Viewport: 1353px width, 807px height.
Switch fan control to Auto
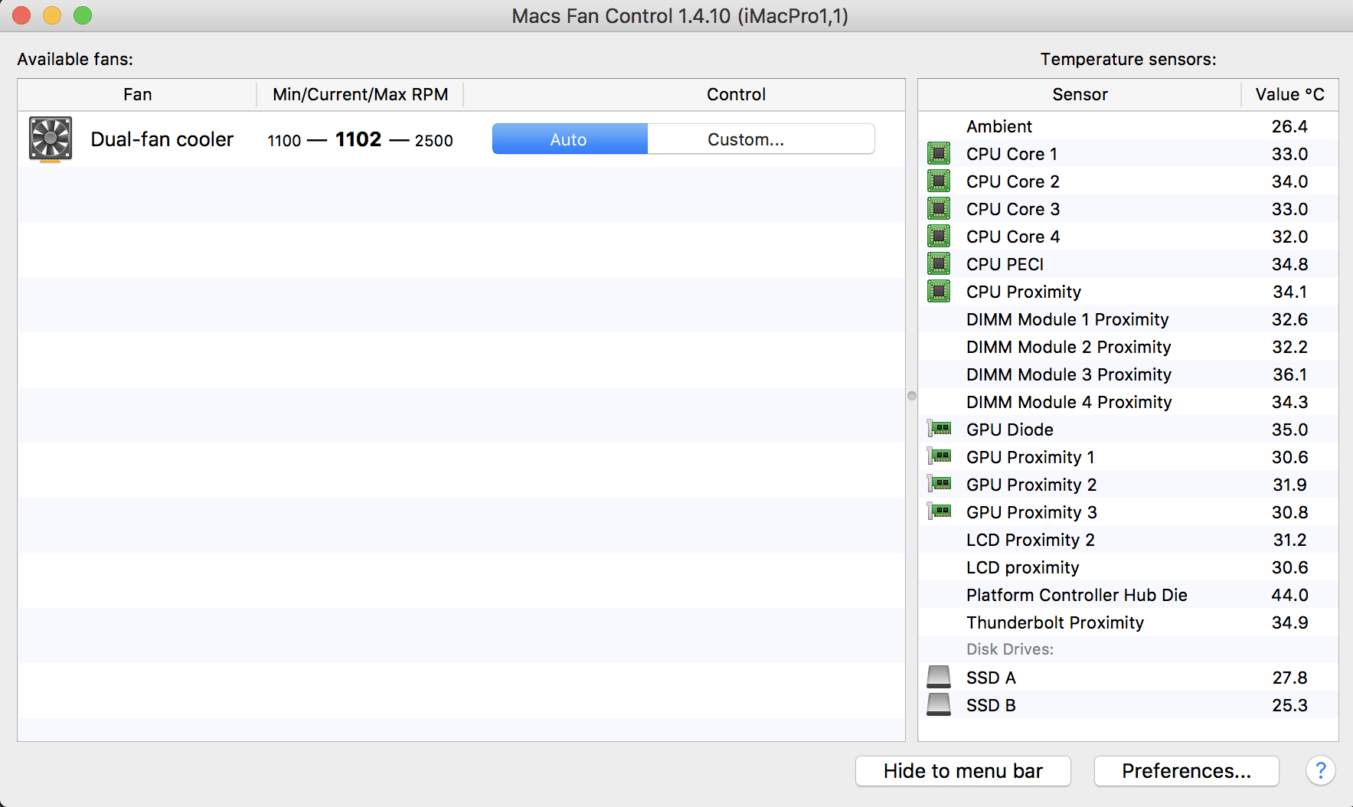point(569,139)
